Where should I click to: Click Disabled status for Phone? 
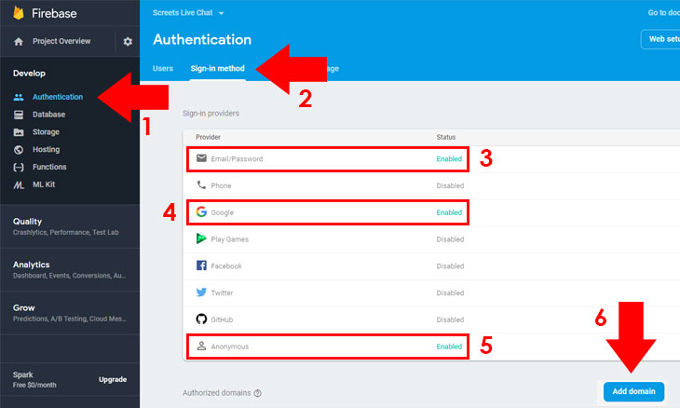coord(450,186)
